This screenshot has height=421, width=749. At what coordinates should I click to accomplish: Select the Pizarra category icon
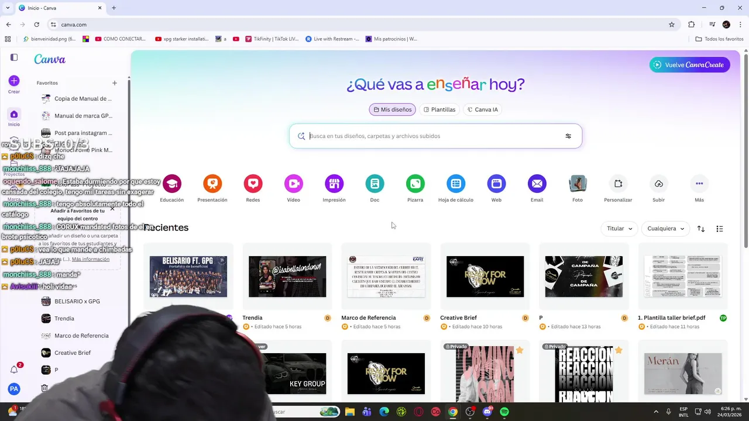pyautogui.click(x=415, y=184)
